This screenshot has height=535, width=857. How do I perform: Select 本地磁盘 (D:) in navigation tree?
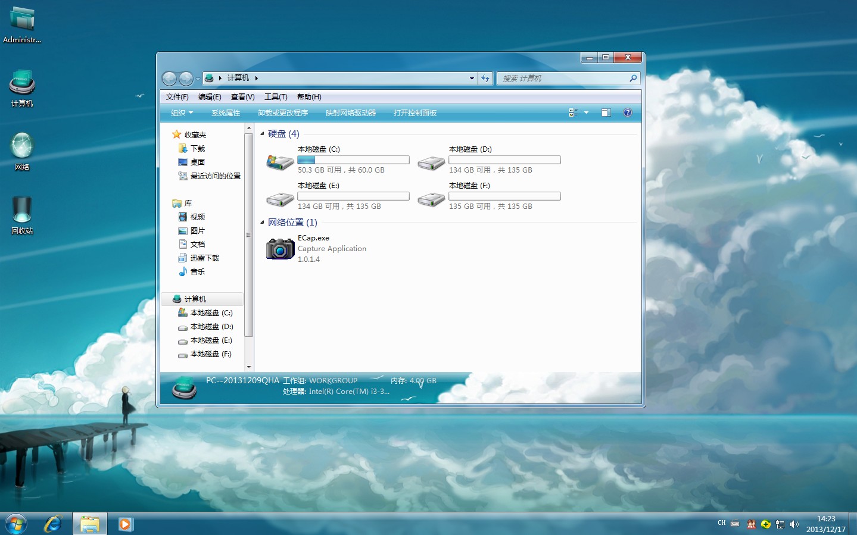click(x=211, y=327)
